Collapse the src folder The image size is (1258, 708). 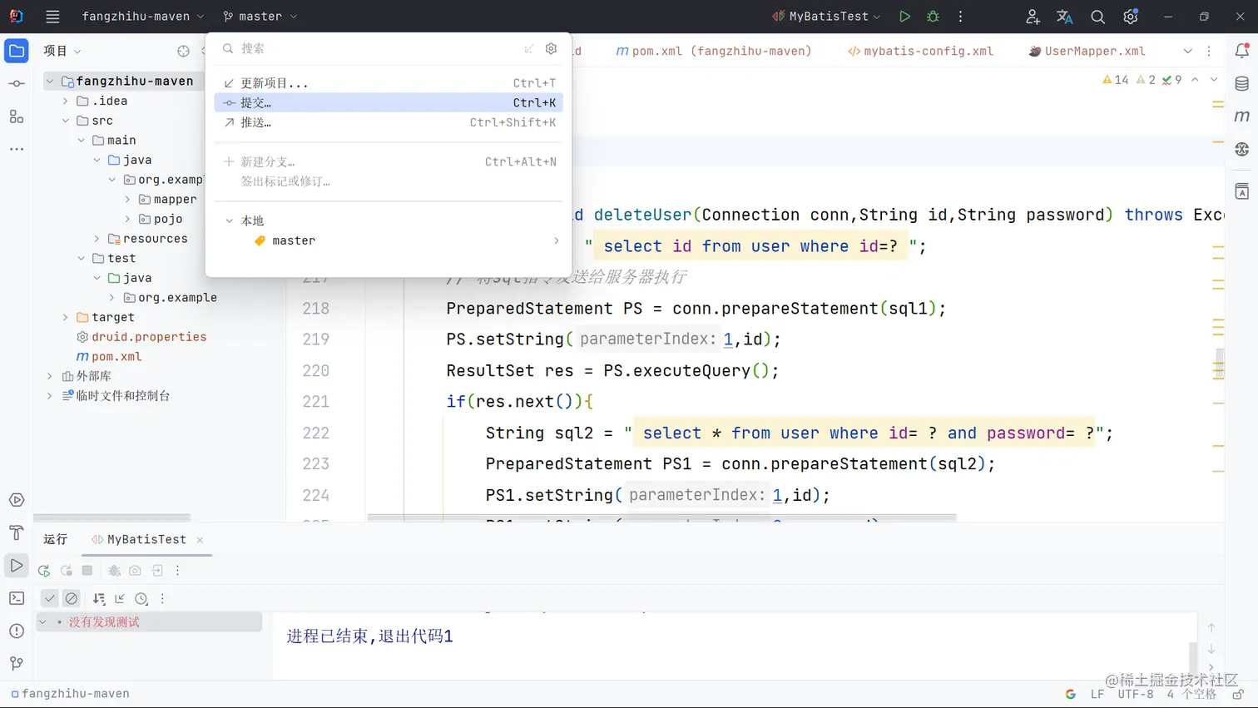click(66, 121)
